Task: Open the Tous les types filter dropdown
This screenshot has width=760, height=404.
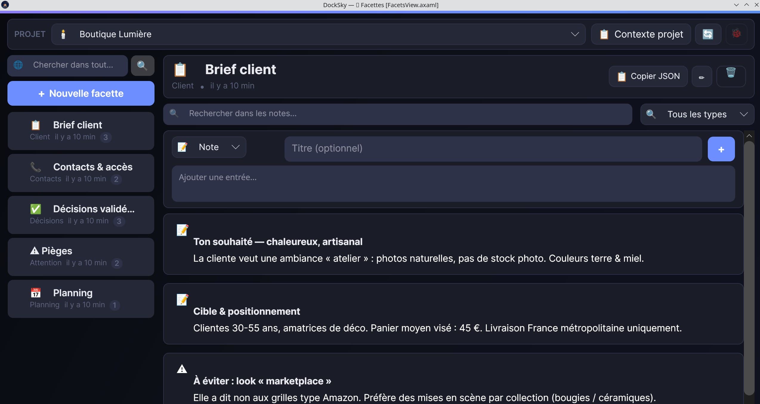Action: click(x=697, y=114)
